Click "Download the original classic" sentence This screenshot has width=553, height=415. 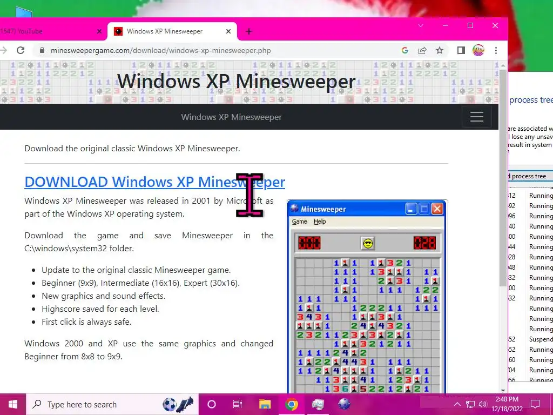(x=132, y=149)
